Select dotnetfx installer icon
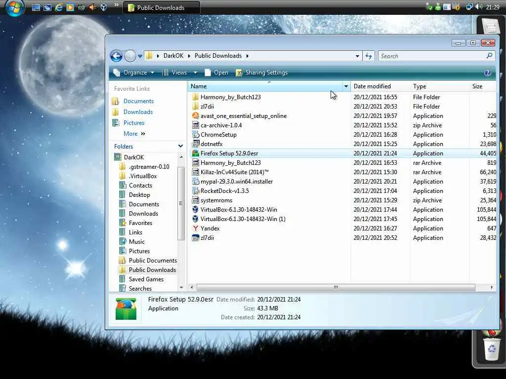 (195, 144)
